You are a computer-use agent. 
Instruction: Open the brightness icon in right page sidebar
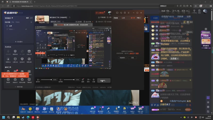coord(208,102)
